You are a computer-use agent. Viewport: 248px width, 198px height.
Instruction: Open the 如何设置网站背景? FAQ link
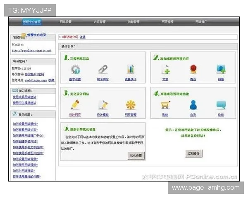[25, 159]
